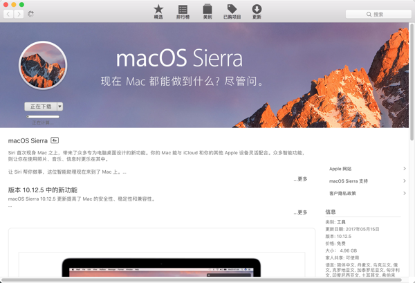415x283 pixels.
Task: Click the yellow minimize window button
Action: pos(14,5)
